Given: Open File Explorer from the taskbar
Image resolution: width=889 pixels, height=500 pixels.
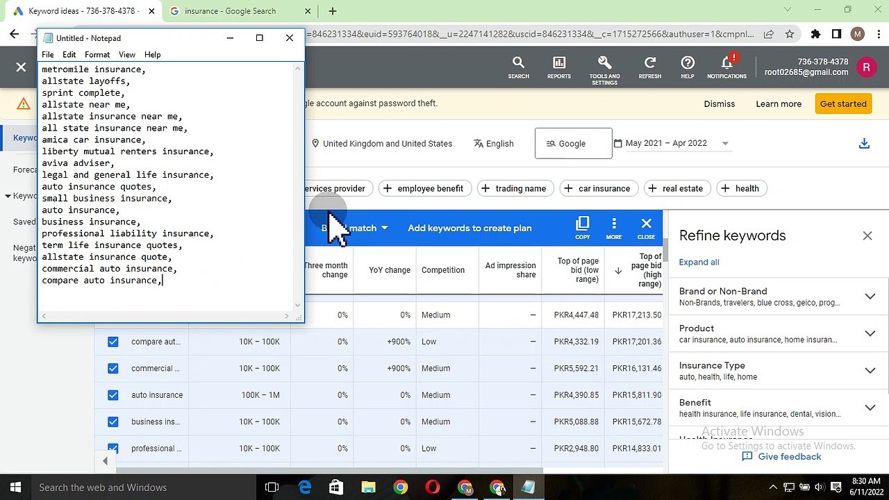Looking at the screenshot, I should tap(368, 487).
